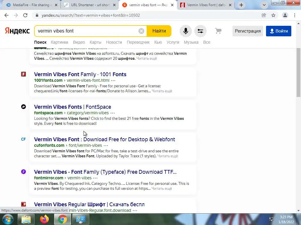The width and height of the screenshot is (301, 225).
Task: Open options dots for fontmirror.com result
Action: 95,178
